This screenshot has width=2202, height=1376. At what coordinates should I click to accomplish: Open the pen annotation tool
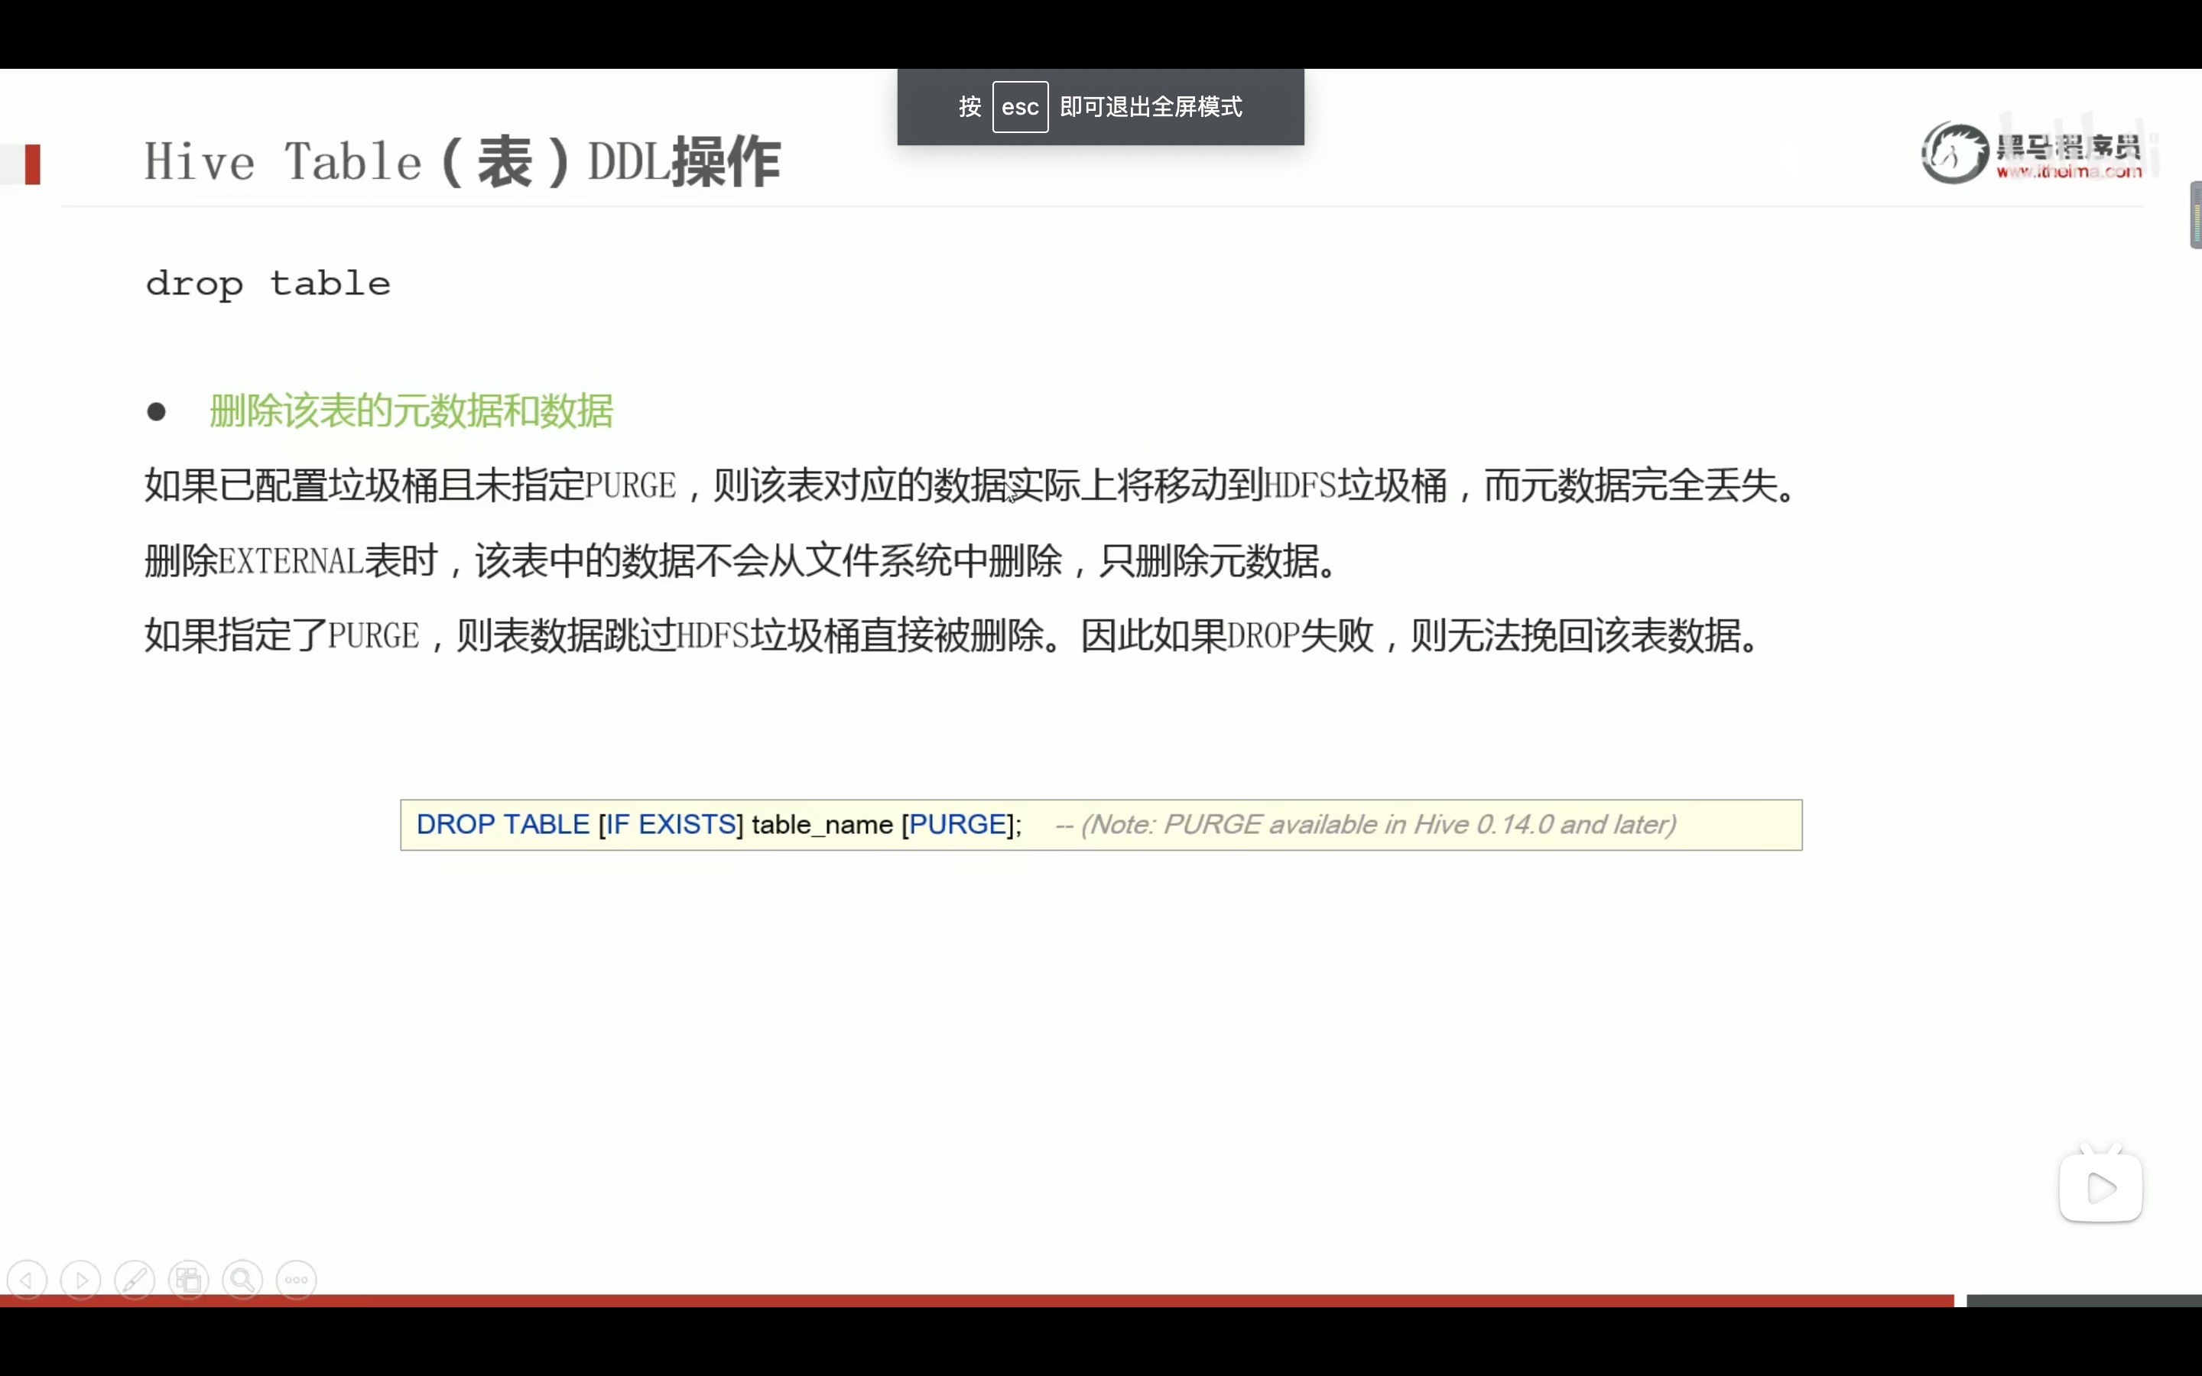tap(135, 1280)
